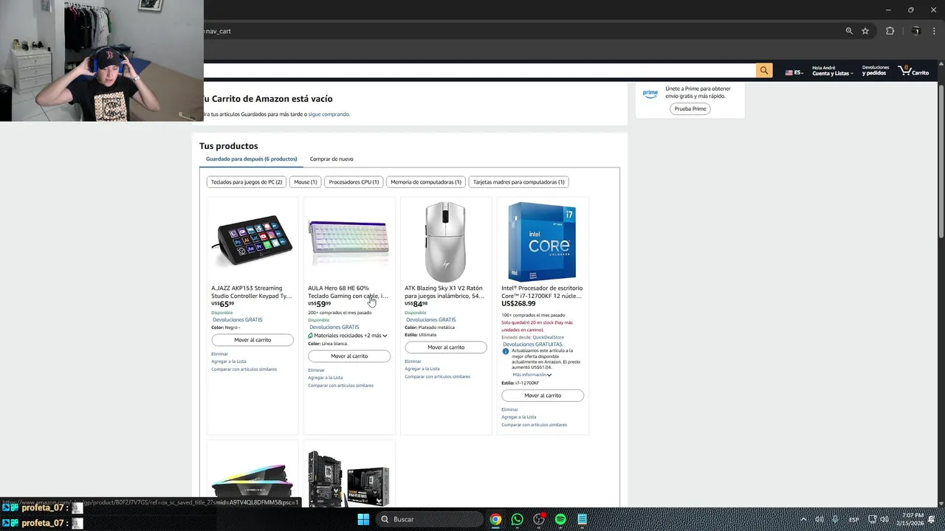Open the Chrome extensions puzzle icon
Screen dimensions: 945x531
point(890,31)
